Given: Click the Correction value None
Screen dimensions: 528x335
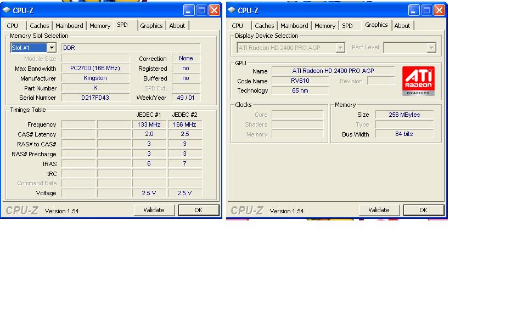Looking at the screenshot, I should 186,58.
